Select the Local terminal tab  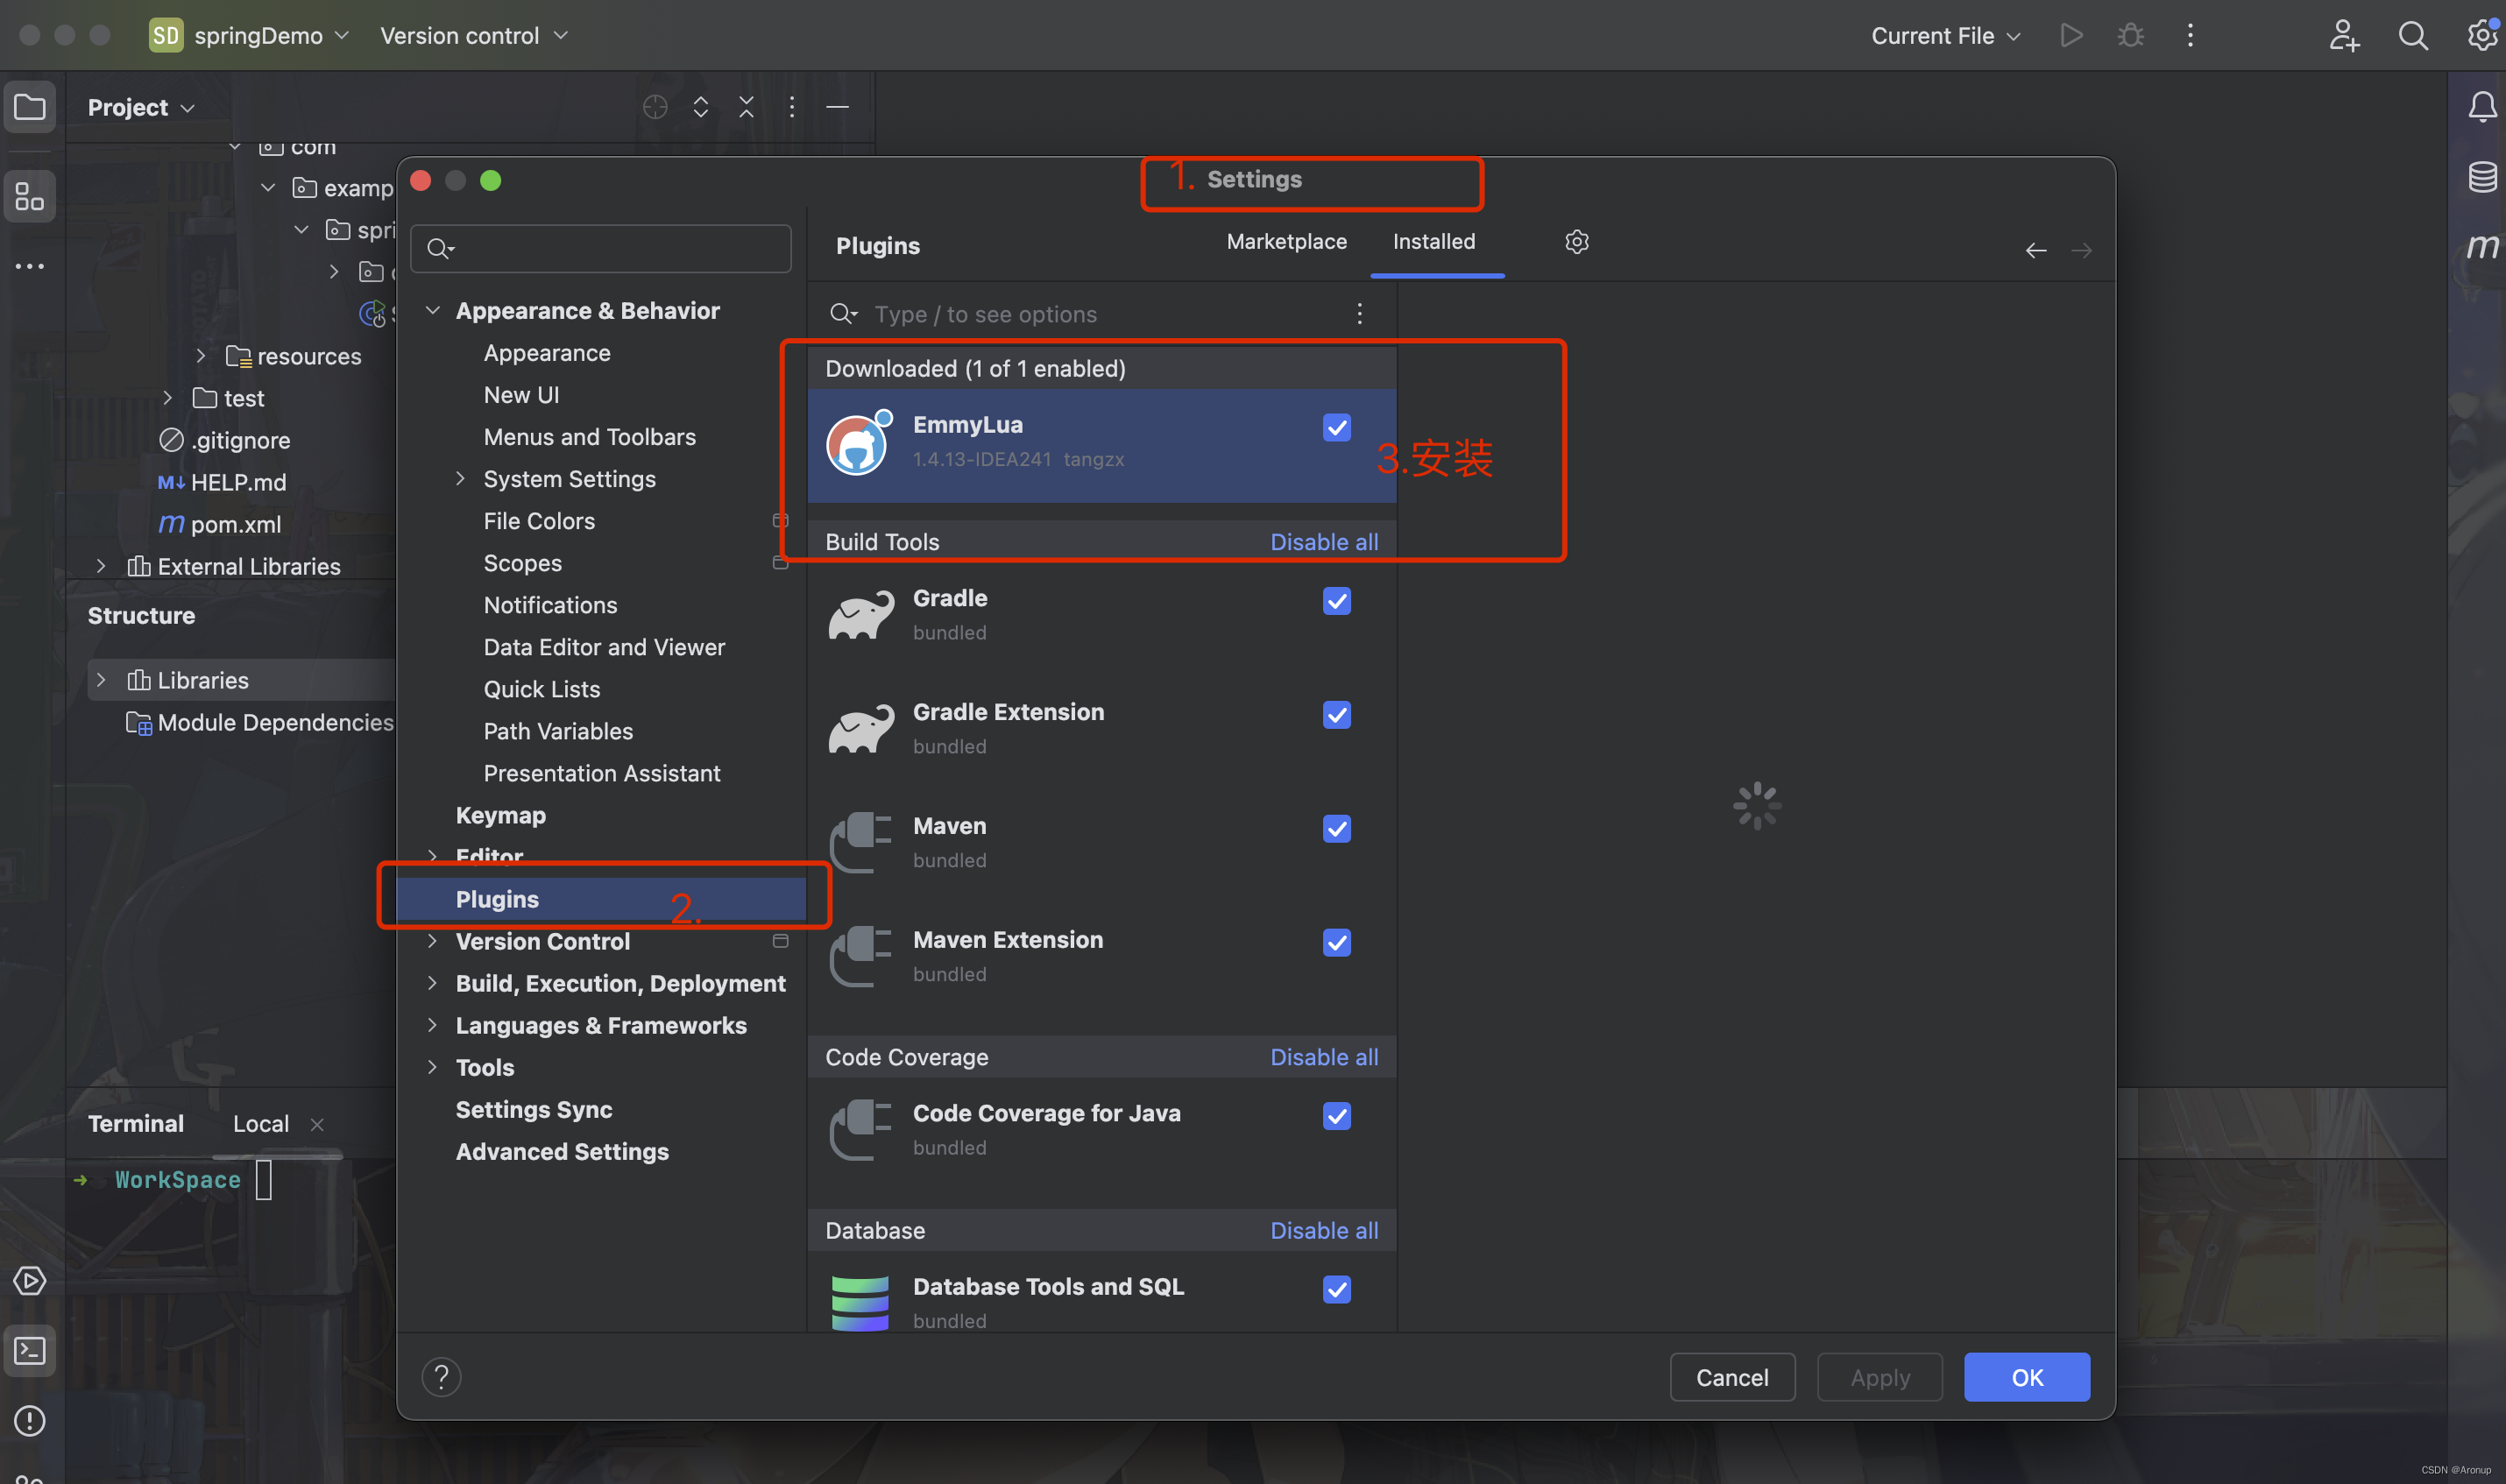(x=261, y=1124)
